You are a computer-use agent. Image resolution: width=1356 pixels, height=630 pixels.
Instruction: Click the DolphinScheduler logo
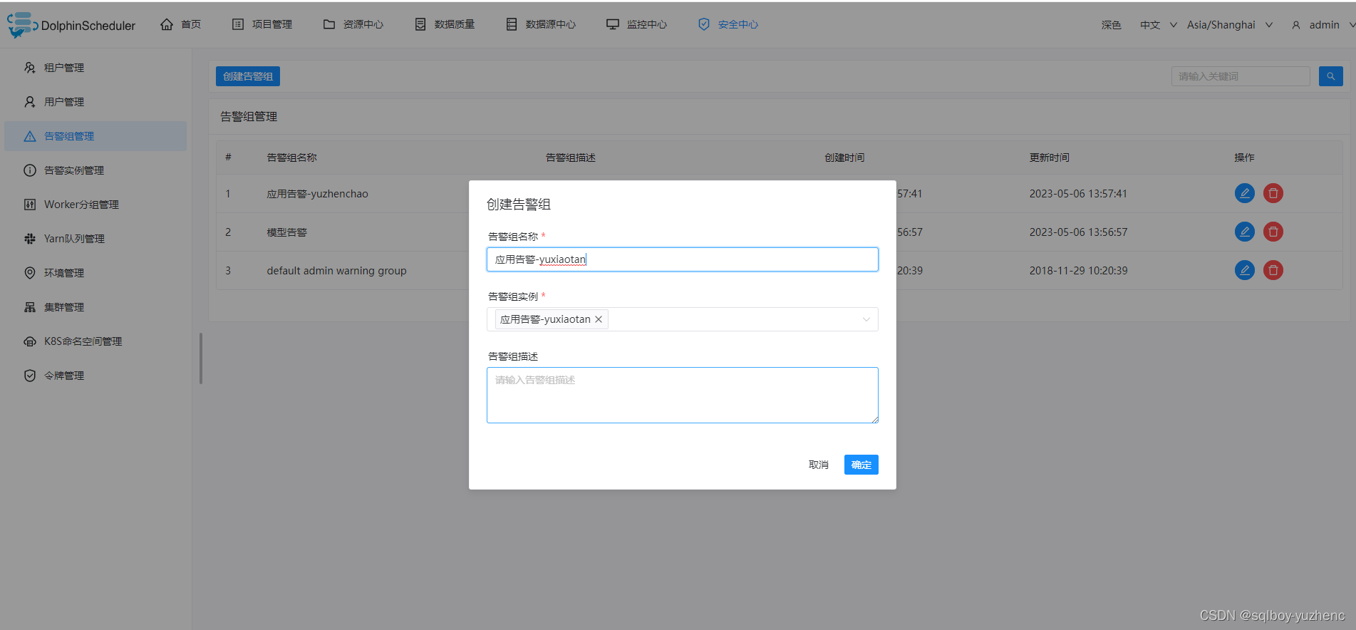71,25
